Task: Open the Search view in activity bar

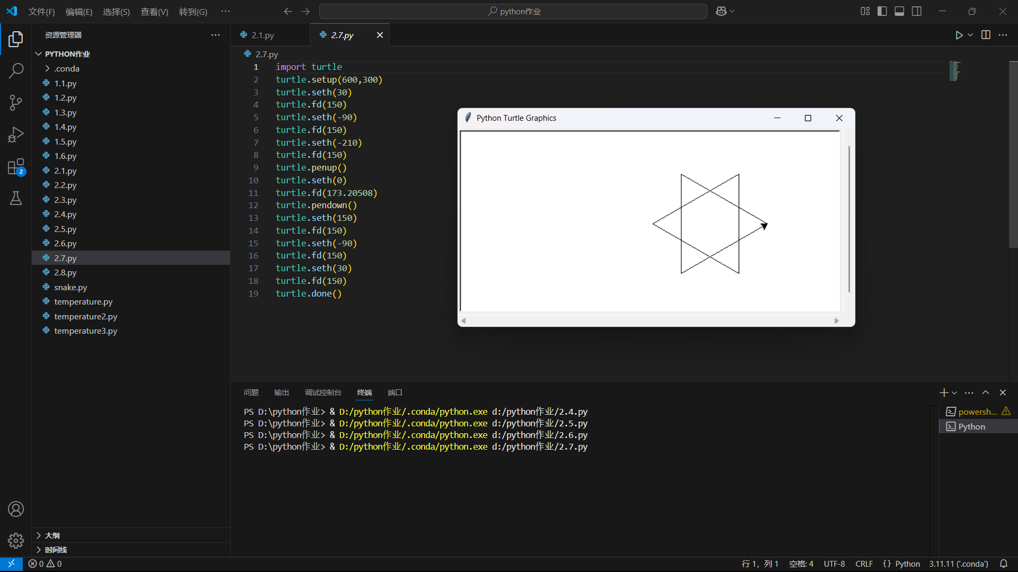Action: point(16,70)
